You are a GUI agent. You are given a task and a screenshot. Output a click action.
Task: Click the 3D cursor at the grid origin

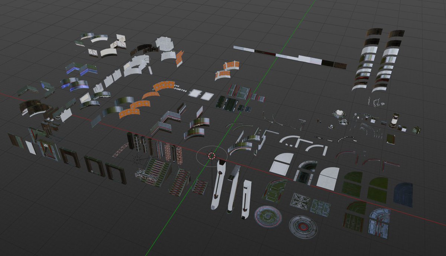[x=212, y=156]
